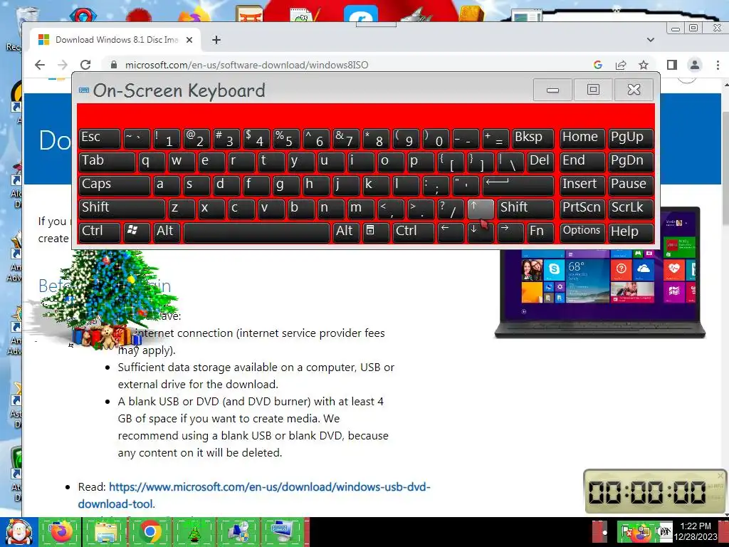
Task: Open a new Chrome tab
Action: tap(216, 40)
